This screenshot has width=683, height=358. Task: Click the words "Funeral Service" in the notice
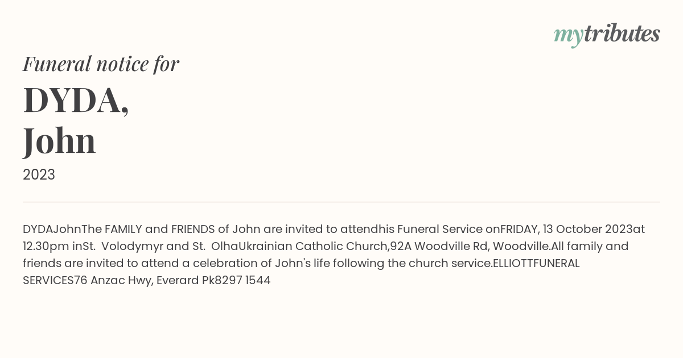pyautogui.click(x=440, y=229)
